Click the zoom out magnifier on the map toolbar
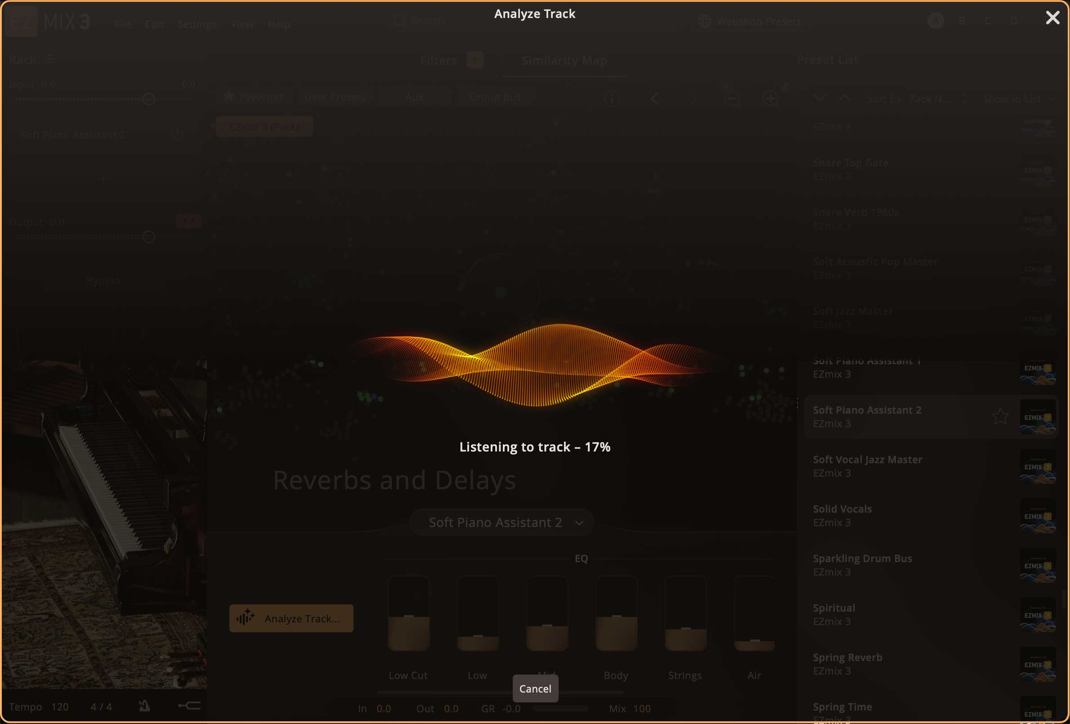Viewport: 1070px width, 724px height. coord(732,98)
